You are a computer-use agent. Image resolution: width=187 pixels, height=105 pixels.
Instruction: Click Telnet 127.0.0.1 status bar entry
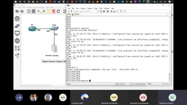pyautogui.click(x=120, y=84)
